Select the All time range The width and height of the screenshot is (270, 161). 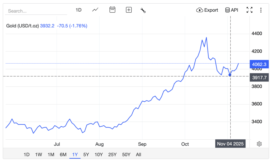(x=138, y=155)
